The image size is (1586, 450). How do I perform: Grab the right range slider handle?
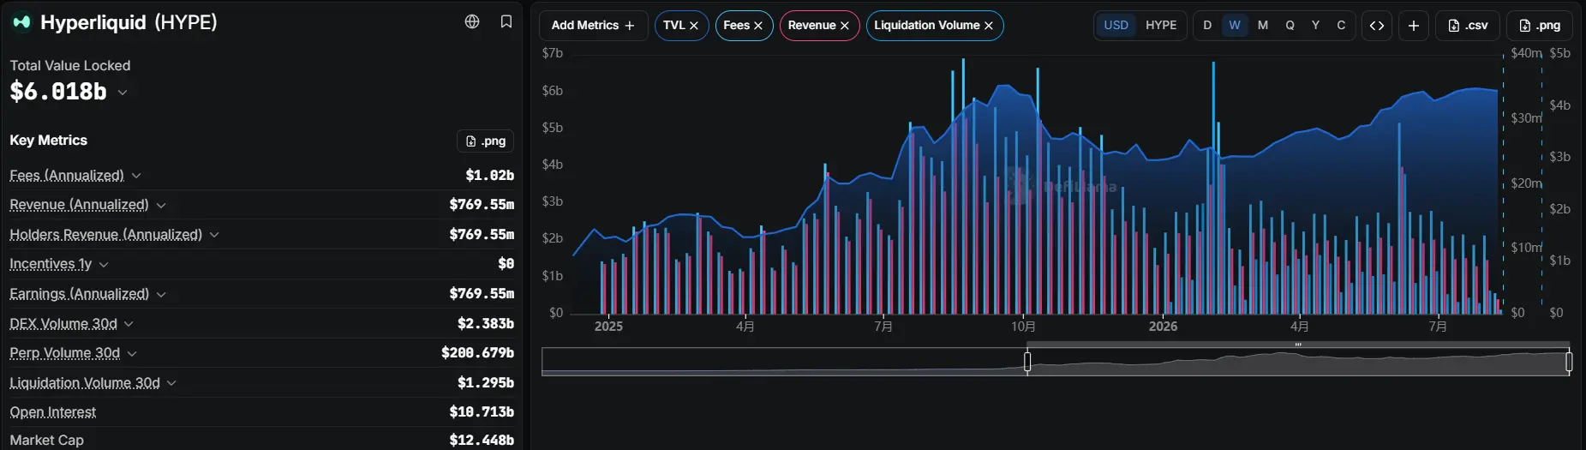pyautogui.click(x=1569, y=362)
